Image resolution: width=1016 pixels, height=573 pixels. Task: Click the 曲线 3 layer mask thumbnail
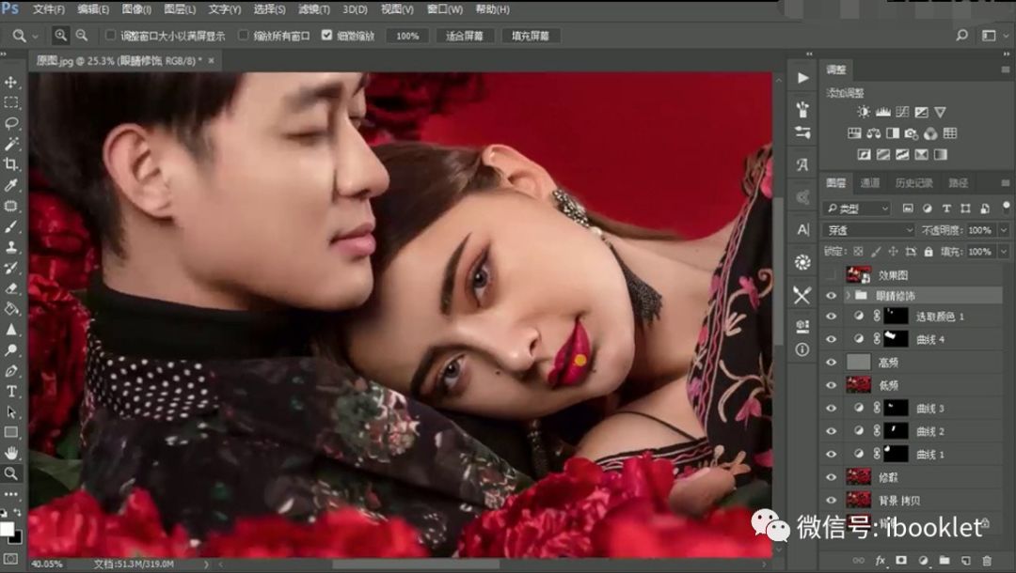pos(896,407)
